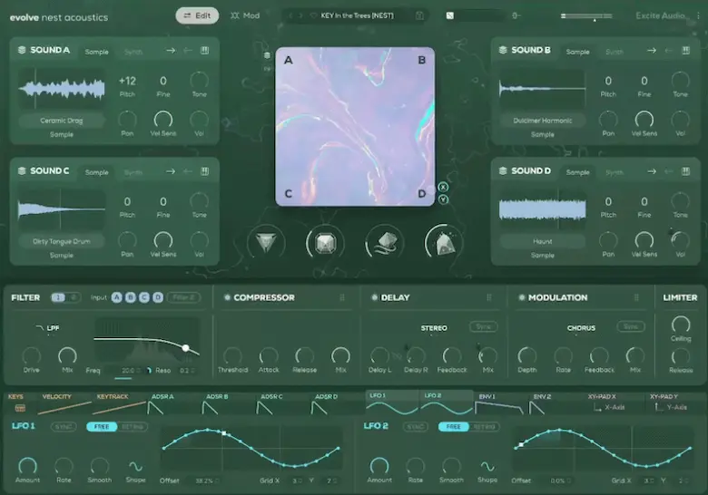This screenshot has width=708, height=495.
Task: Click the LFO 1 Offset value field
Action: [204, 480]
